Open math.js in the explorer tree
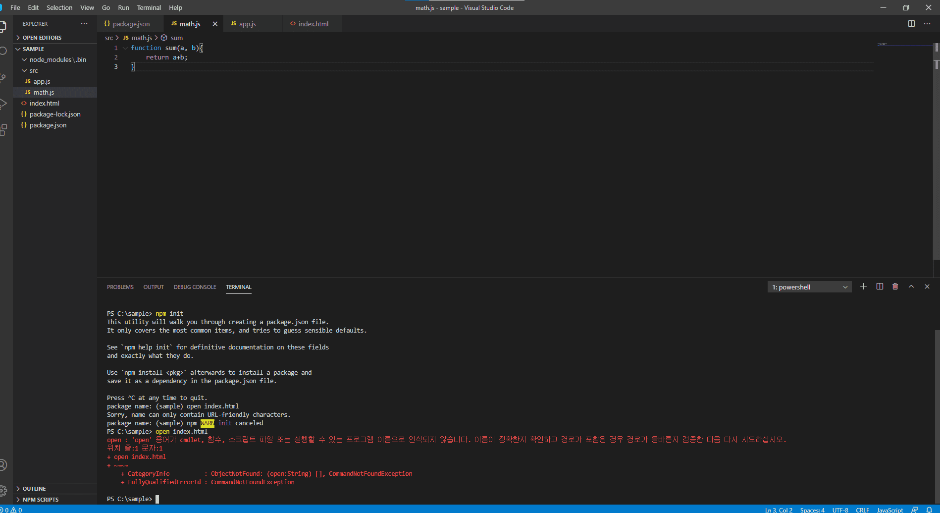The image size is (940, 513). (55, 92)
